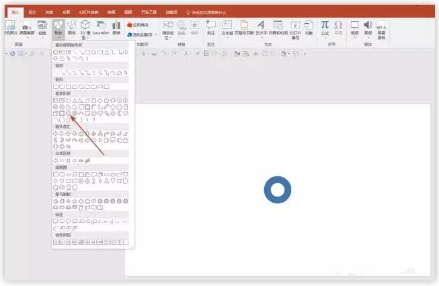Select the cube shape in Basic Shapes
The image size is (439, 286).
[55, 113]
